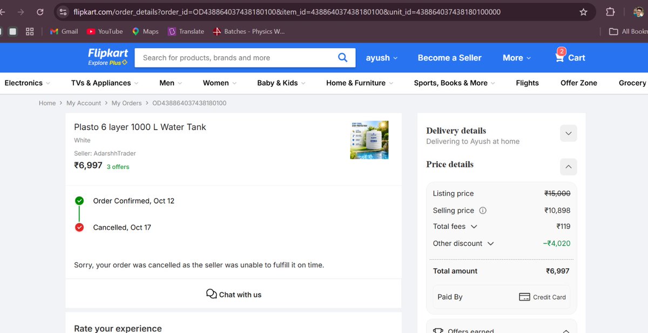The height and width of the screenshot is (333, 648).
Task: Click the −₹4,020 discount value
Action: [x=557, y=243]
